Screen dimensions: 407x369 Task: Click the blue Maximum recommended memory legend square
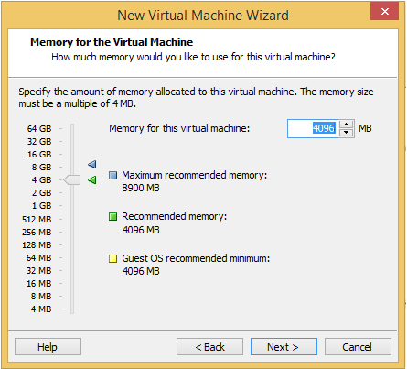tap(112, 175)
